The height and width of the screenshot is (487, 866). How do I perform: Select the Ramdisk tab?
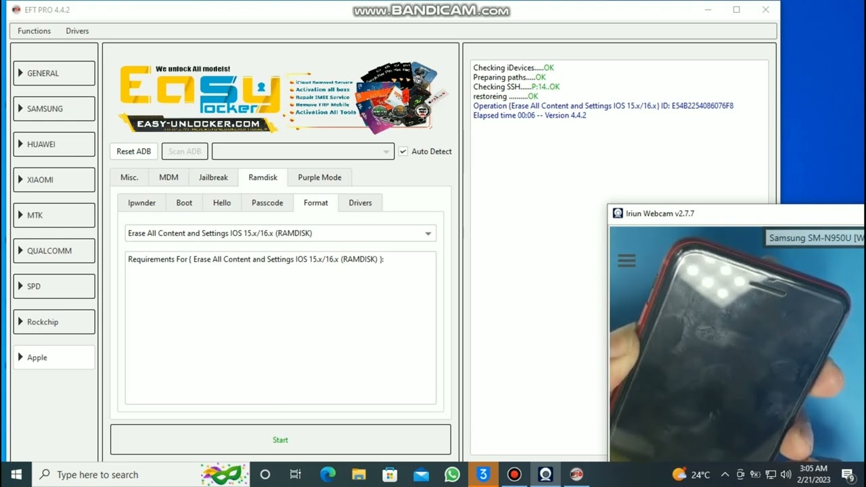coord(263,177)
